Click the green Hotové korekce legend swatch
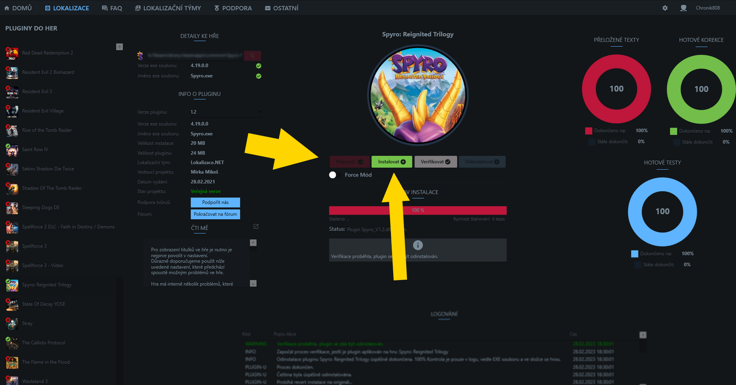 click(x=673, y=131)
